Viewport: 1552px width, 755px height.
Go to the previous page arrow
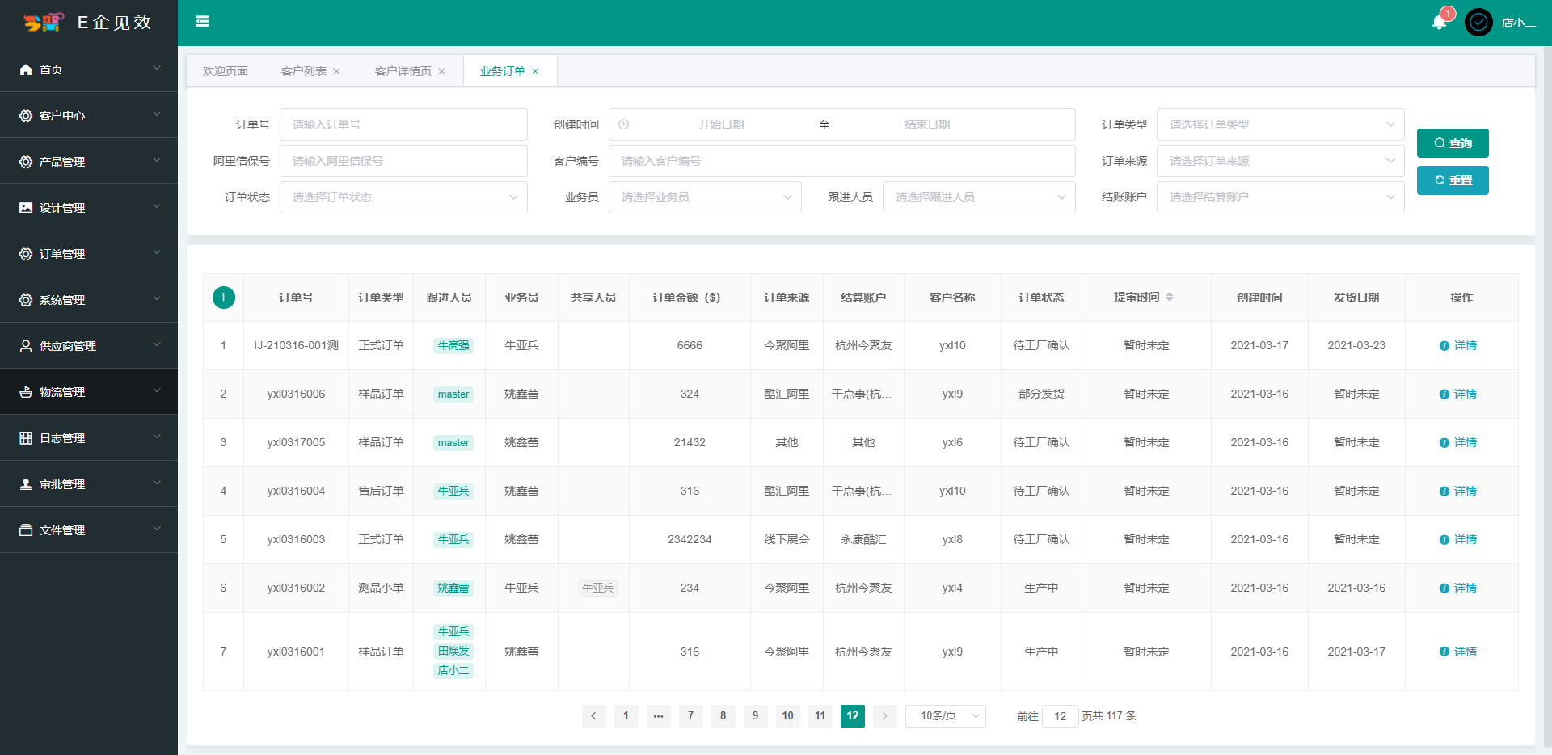593,716
